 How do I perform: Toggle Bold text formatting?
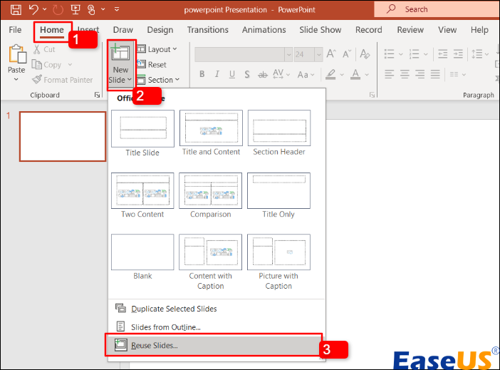[202, 75]
